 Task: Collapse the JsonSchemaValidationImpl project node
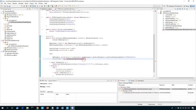point(1,41)
